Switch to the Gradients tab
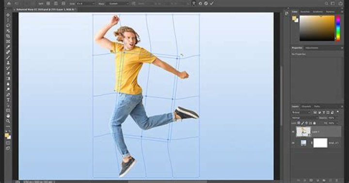This screenshot has width=349, height=183. (x=317, y=12)
